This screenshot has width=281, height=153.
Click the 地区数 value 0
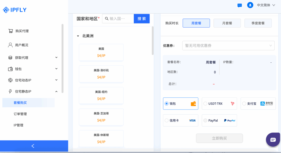tap(215, 72)
